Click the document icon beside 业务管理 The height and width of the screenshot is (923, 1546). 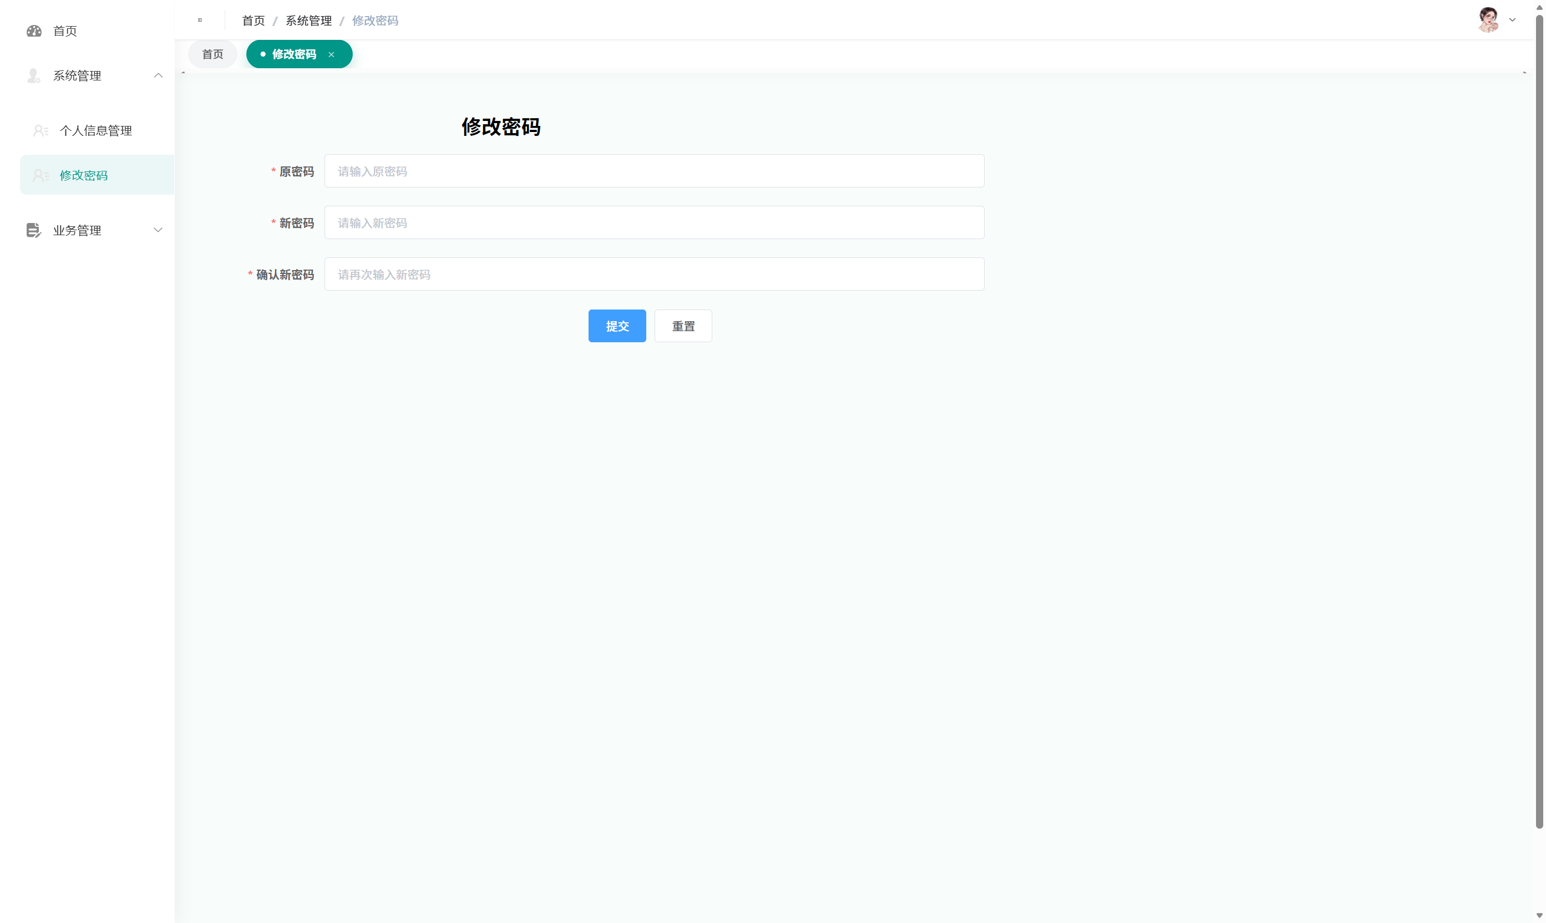click(x=34, y=230)
